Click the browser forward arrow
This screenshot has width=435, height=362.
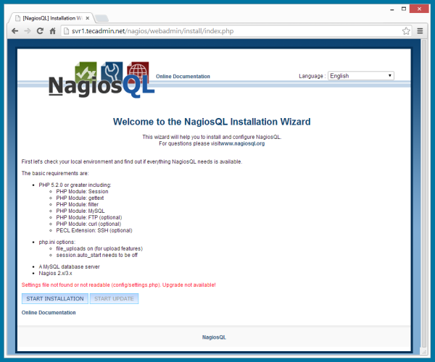[x=28, y=31]
